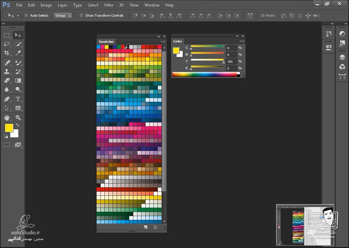
Task: Click the background color chip in Color panel
Action: 181,55
